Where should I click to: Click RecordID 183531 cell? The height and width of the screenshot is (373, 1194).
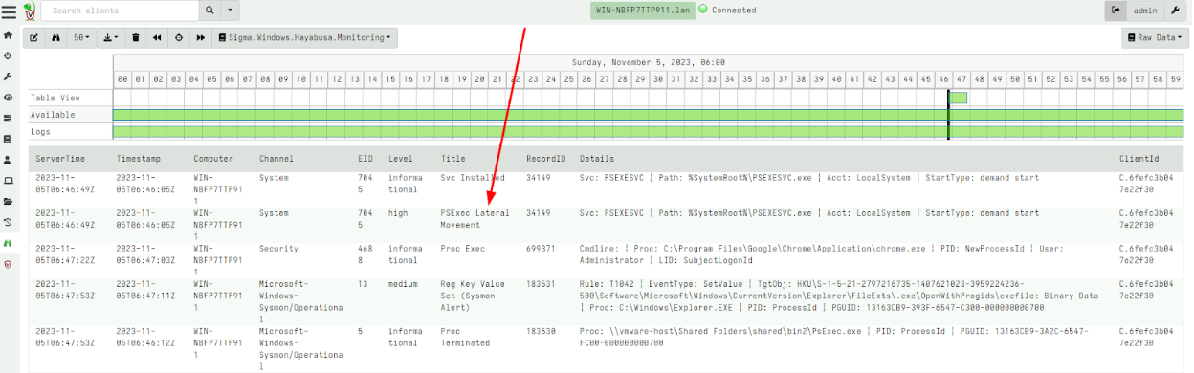542,284
